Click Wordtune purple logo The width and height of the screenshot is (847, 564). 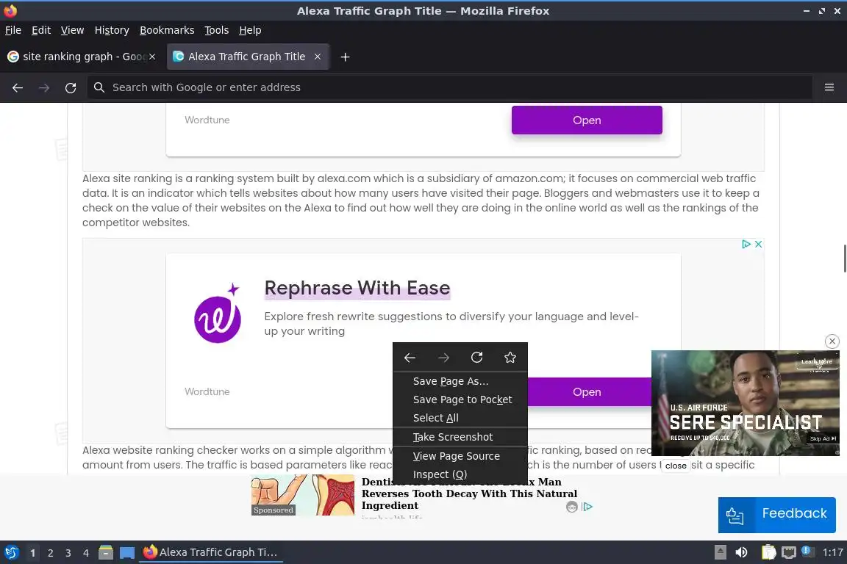pos(218,314)
